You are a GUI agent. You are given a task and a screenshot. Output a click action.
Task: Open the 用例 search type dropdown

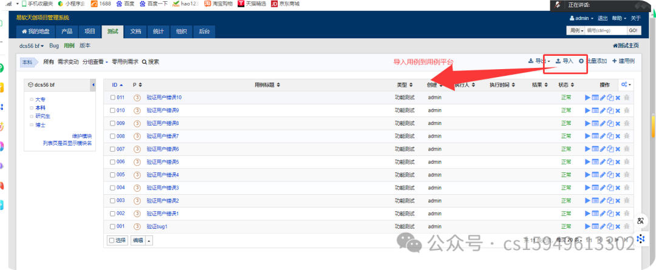576,31
